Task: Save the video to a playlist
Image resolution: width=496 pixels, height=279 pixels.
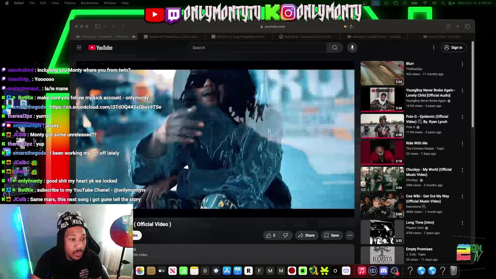Action: pos(331,235)
